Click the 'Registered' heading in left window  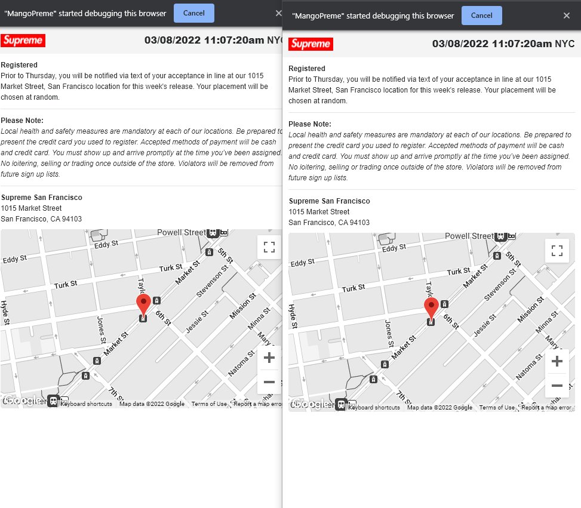click(19, 65)
